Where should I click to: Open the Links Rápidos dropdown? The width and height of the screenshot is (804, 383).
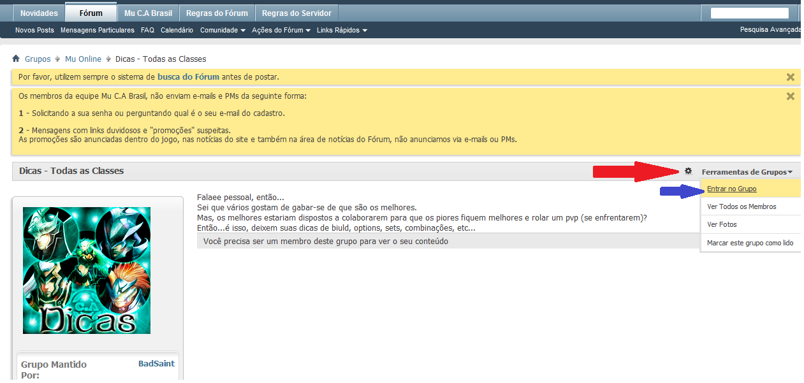[342, 30]
